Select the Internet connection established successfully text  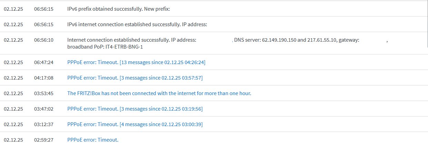(131, 40)
